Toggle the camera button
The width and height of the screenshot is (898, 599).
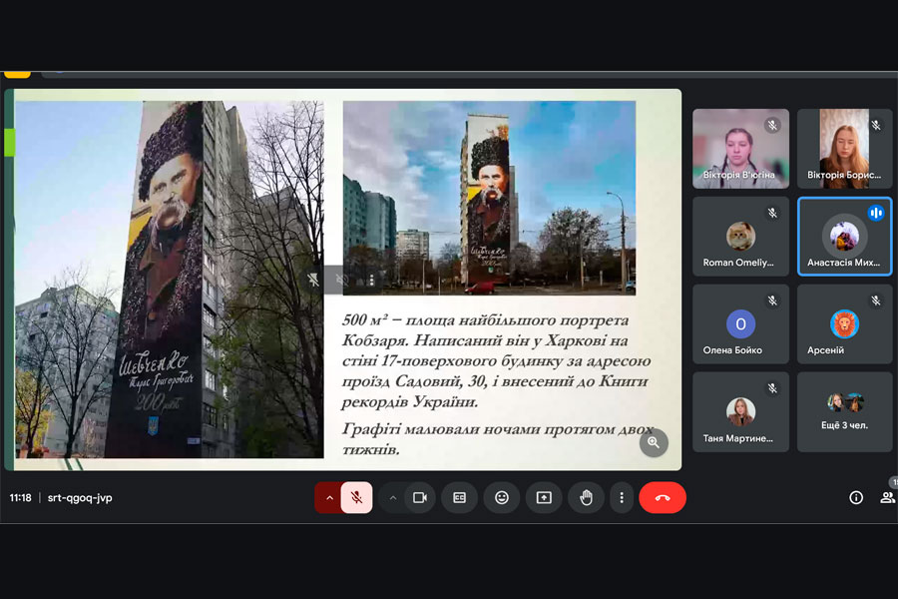pyautogui.click(x=420, y=497)
